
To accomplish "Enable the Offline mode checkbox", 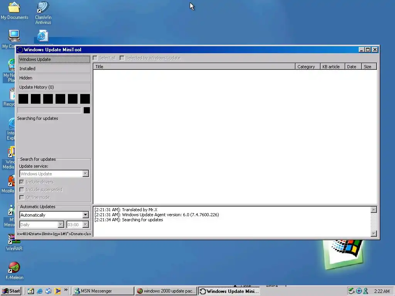I will [x=22, y=198].
